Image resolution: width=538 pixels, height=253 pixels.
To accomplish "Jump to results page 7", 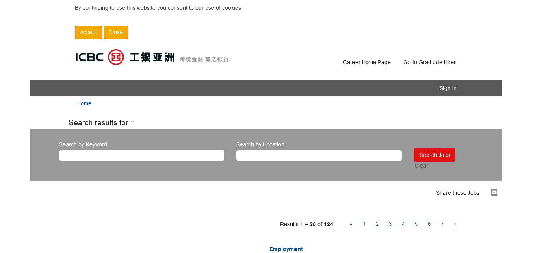I will 442,224.
